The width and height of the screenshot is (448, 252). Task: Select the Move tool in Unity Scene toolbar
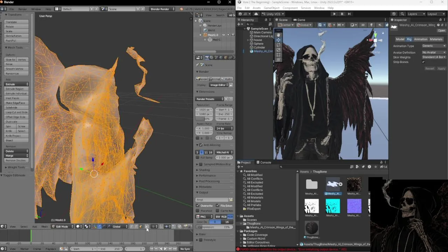pyautogui.click(x=278, y=40)
